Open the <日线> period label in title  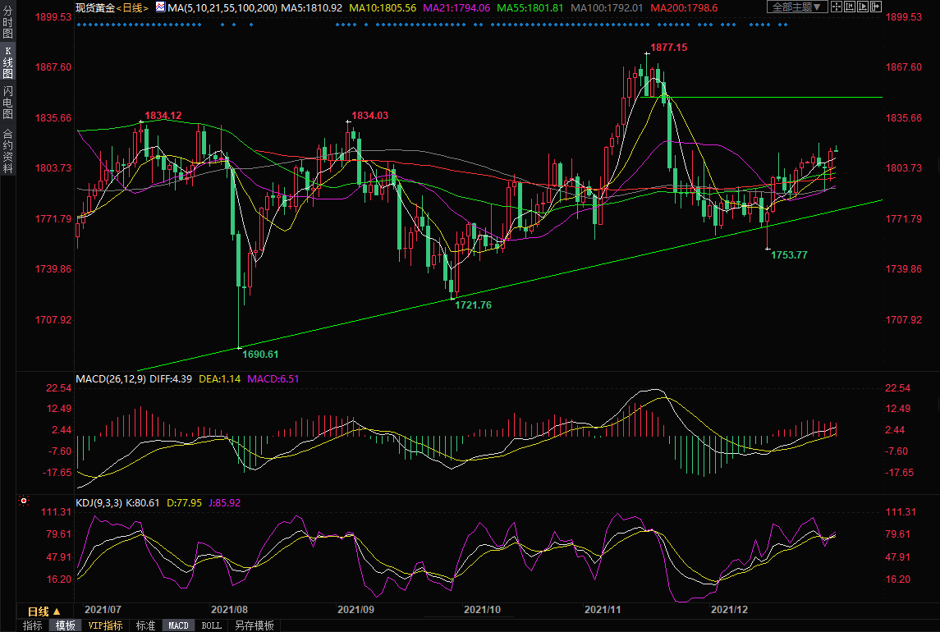coord(131,7)
